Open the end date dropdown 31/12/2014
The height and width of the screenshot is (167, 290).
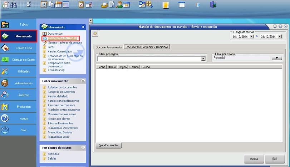(280, 36)
